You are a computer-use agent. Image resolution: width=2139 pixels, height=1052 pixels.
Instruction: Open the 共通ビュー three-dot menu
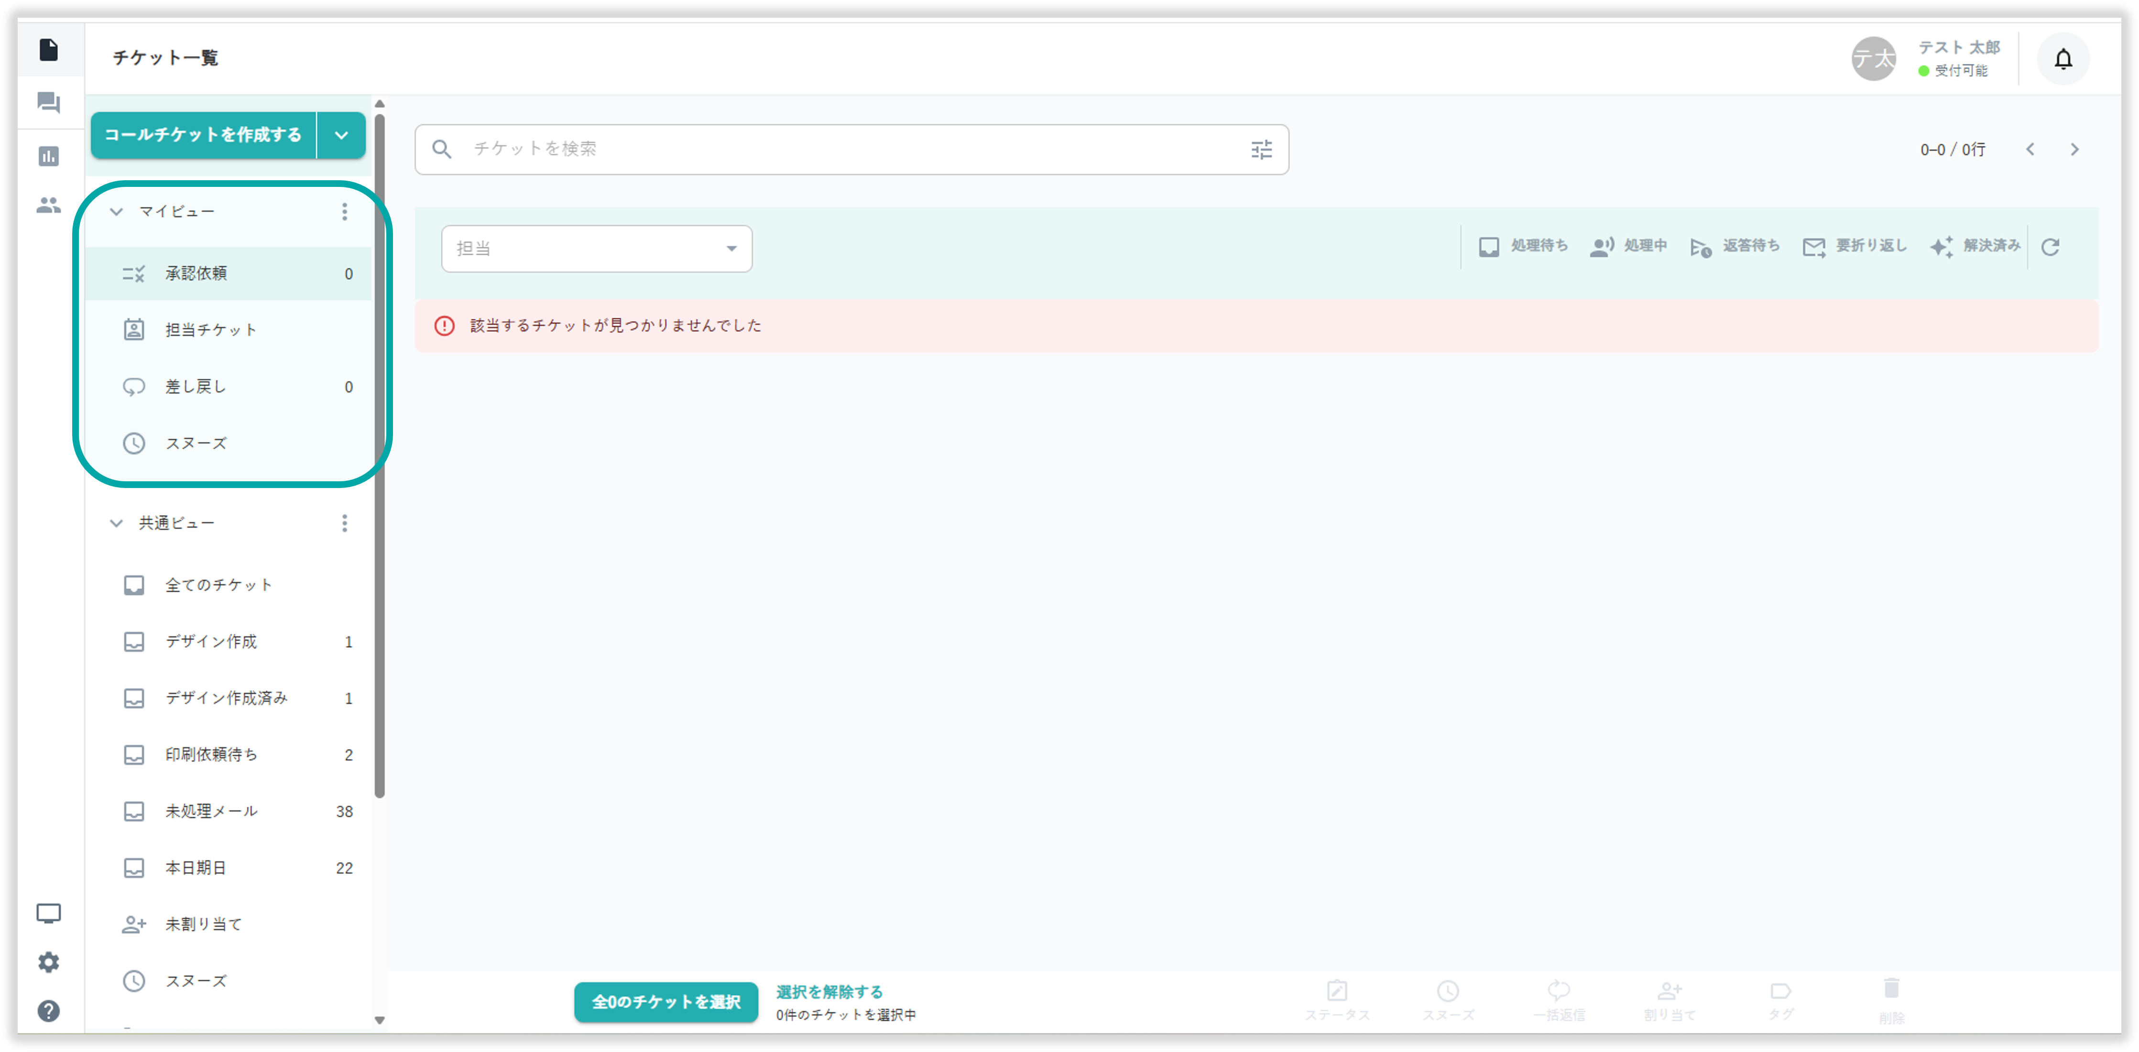(x=345, y=523)
